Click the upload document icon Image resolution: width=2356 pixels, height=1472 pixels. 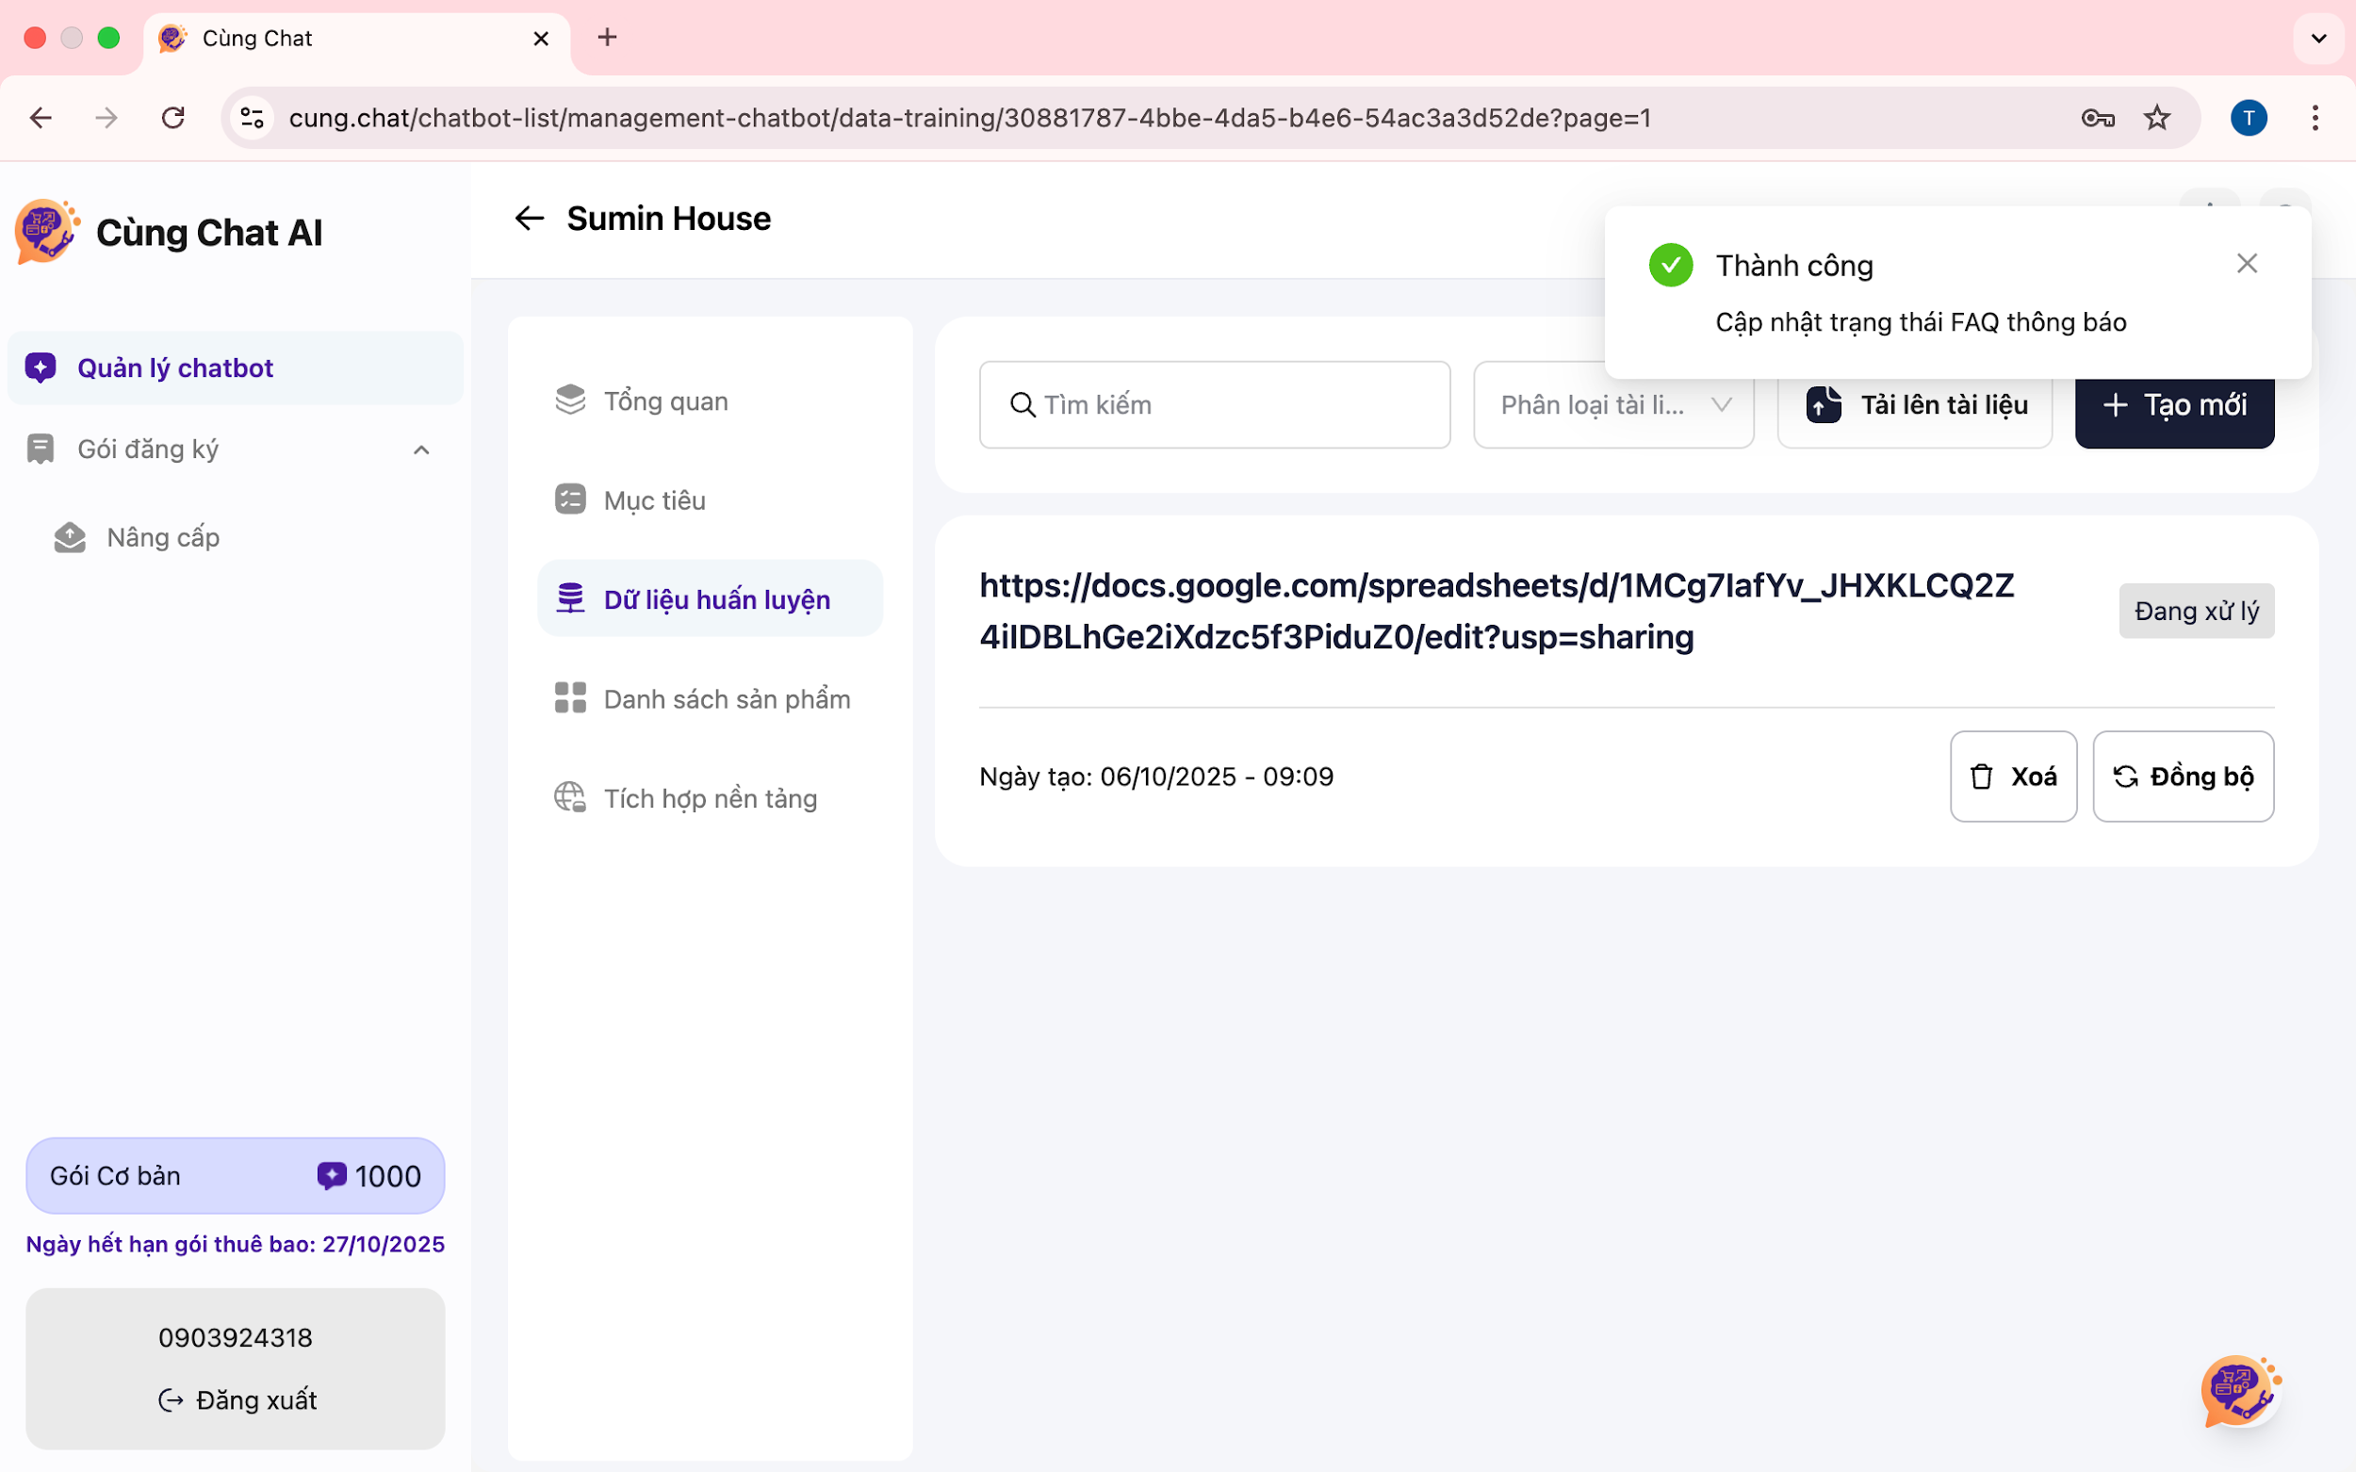[1824, 405]
